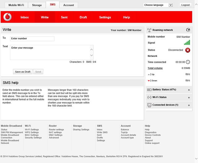Click the Characters: 0 counter text

[77, 62]
